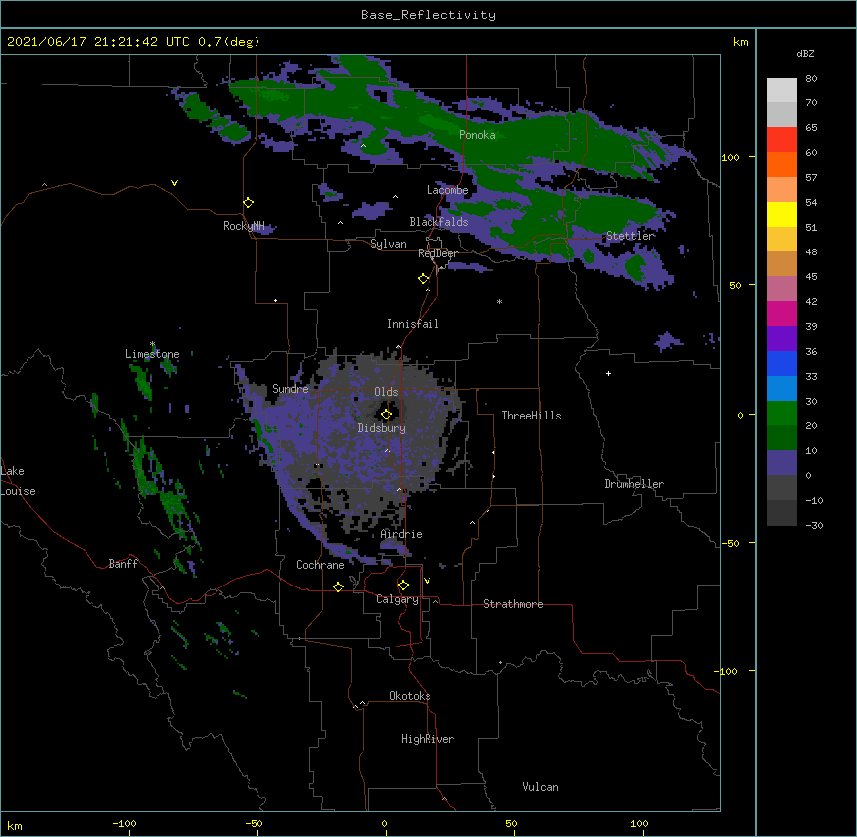
Task: Pick the bright yellow 51-54 dBZ band
Action: tap(781, 214)
